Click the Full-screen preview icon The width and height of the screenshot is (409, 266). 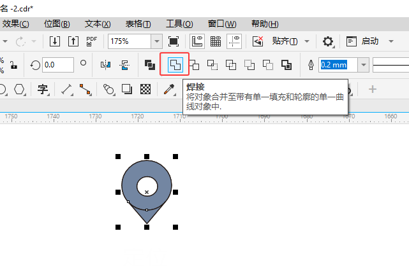pos(174,41)
